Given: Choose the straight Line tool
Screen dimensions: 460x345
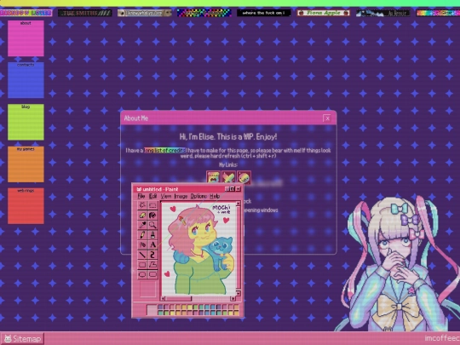Looking at the screenshot, I should (x=142, y=255).
